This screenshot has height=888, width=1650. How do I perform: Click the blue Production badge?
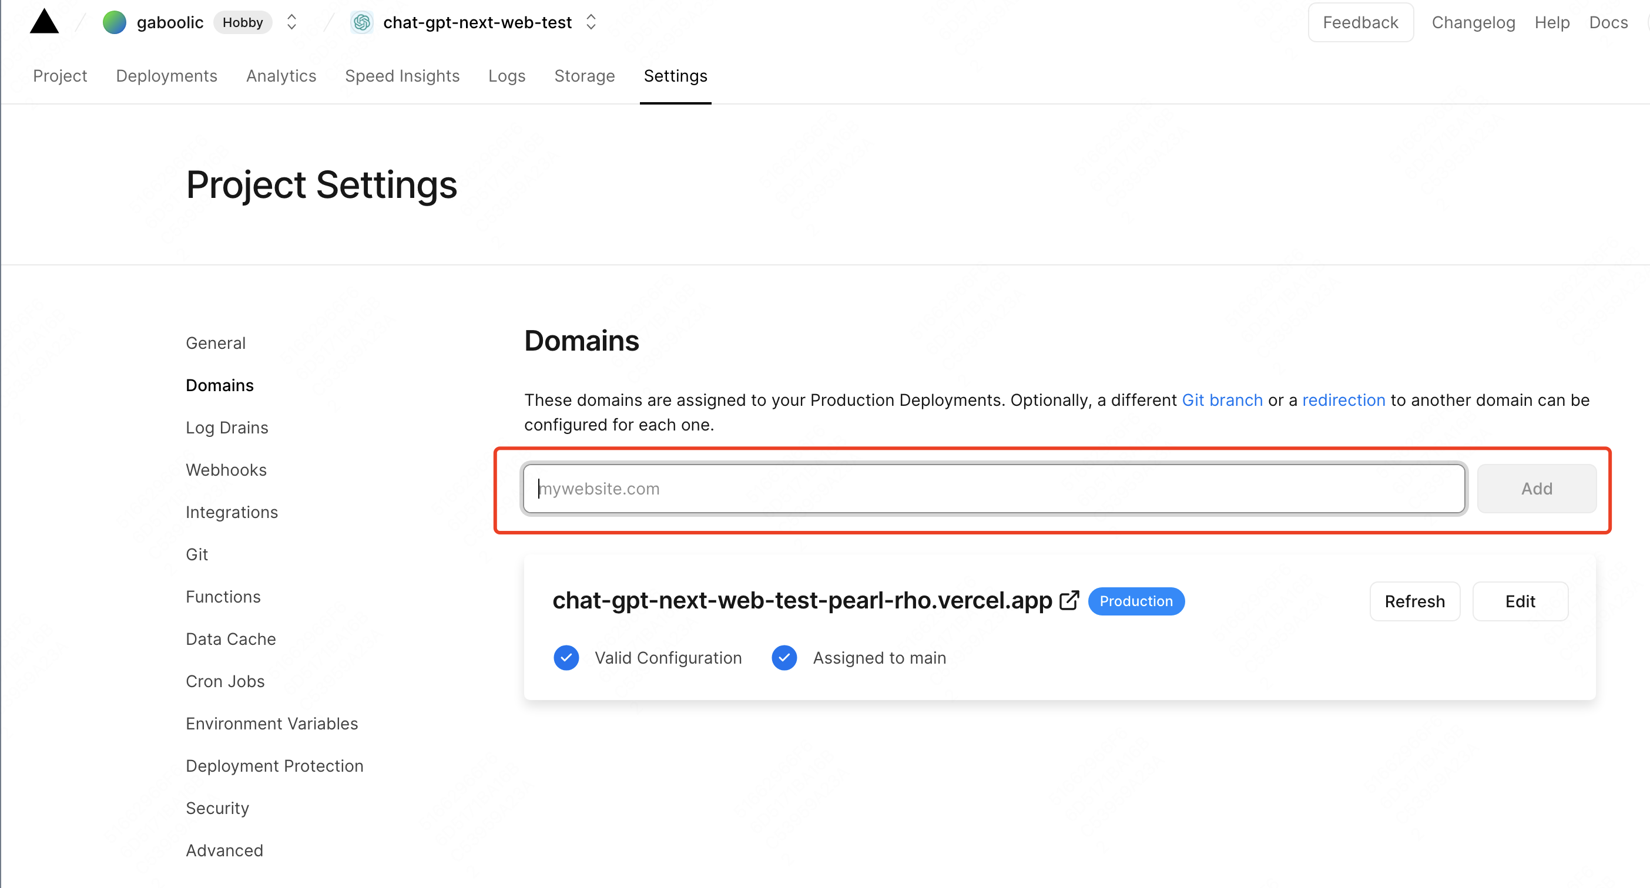tap(1136, 601)
